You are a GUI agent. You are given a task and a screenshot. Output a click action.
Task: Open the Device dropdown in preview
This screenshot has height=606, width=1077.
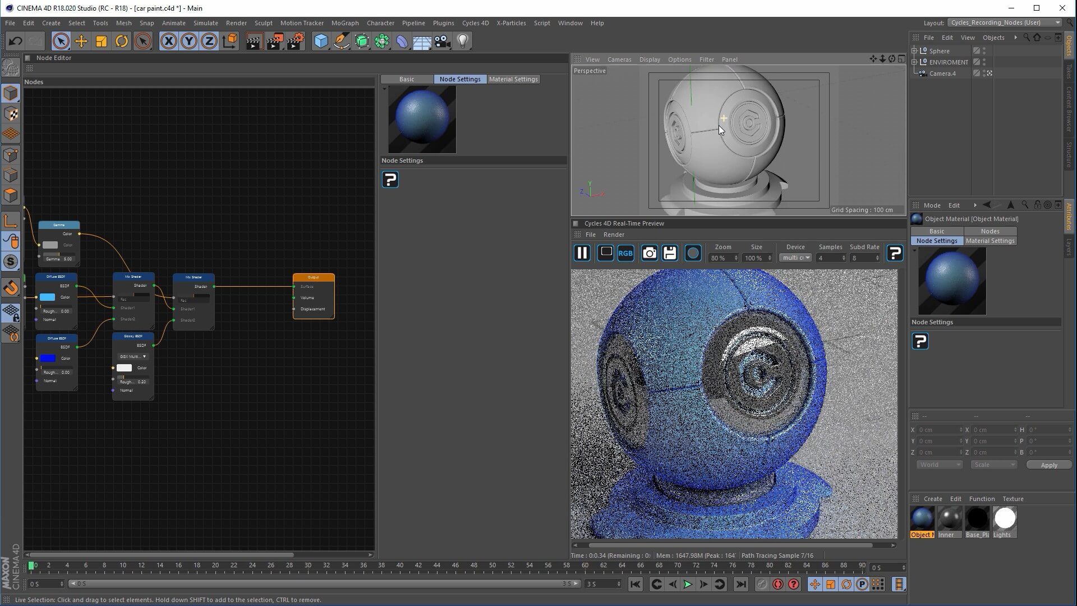[x=797, y=258]
